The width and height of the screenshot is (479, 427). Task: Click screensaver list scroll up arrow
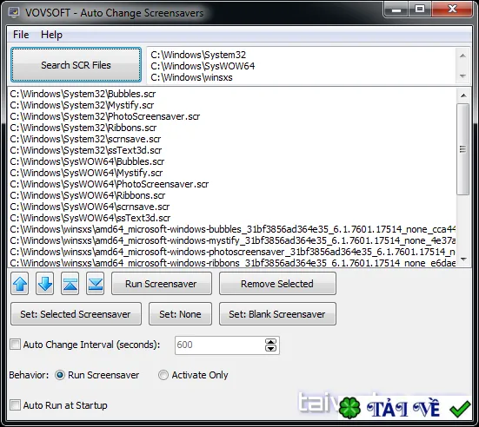463,95
